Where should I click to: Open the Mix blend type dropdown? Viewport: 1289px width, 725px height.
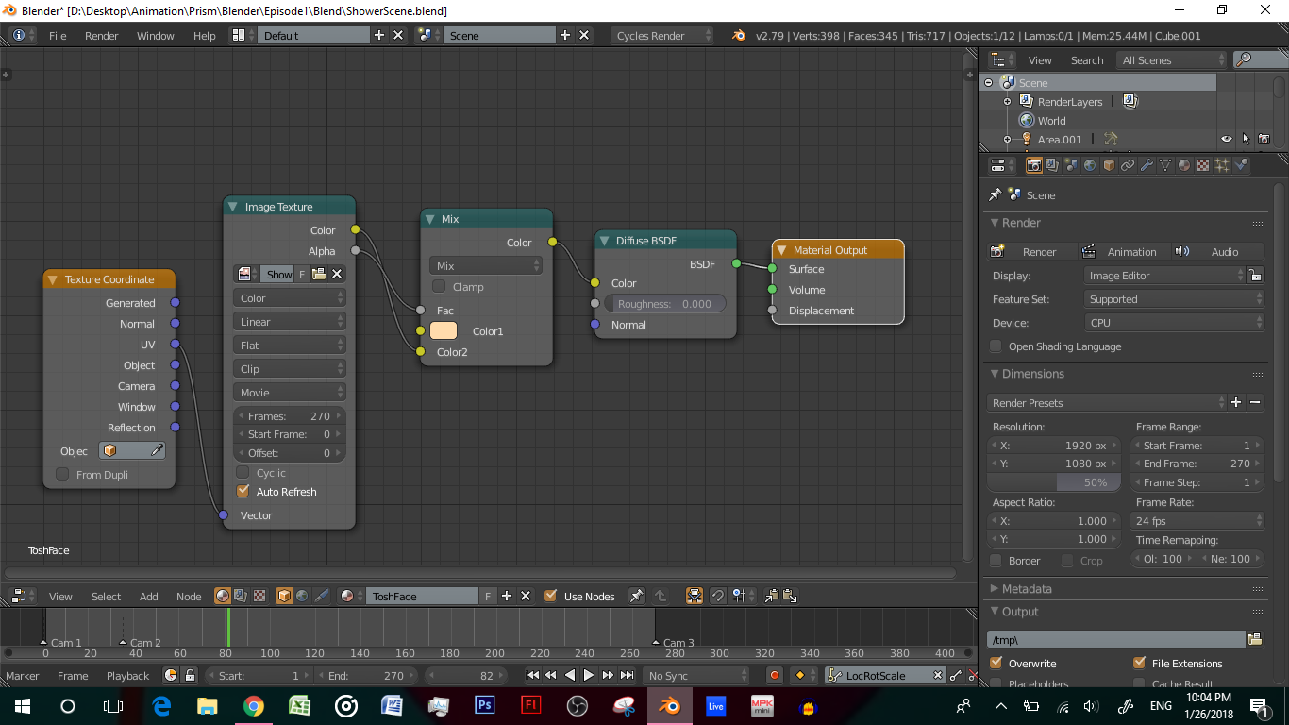(486, 265)
